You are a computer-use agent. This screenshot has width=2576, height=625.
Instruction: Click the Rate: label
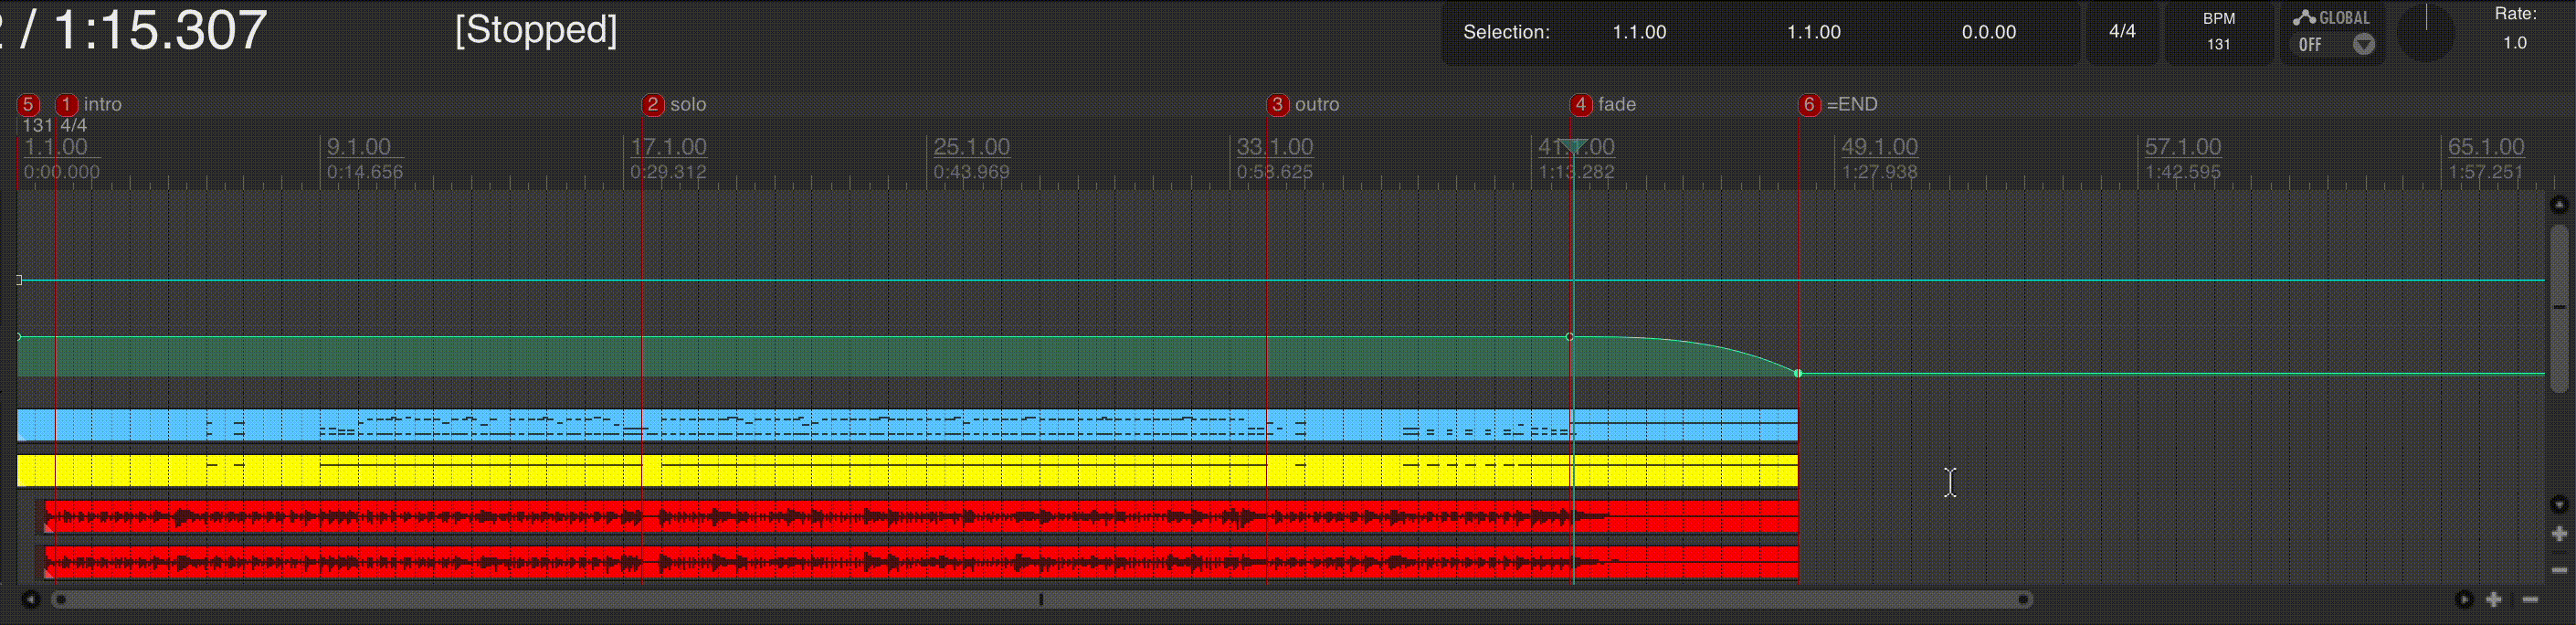coord(2515,14)
